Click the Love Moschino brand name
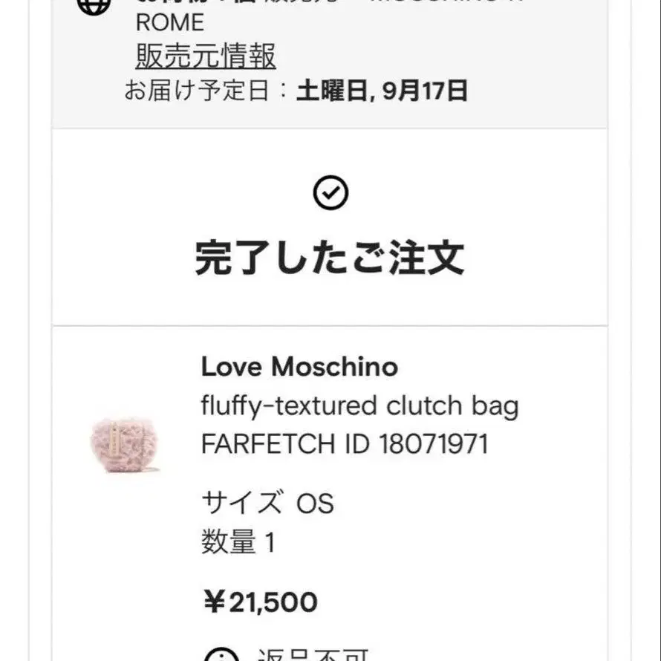This screenshot has height=661, width=661. click(x=299, y=366)
